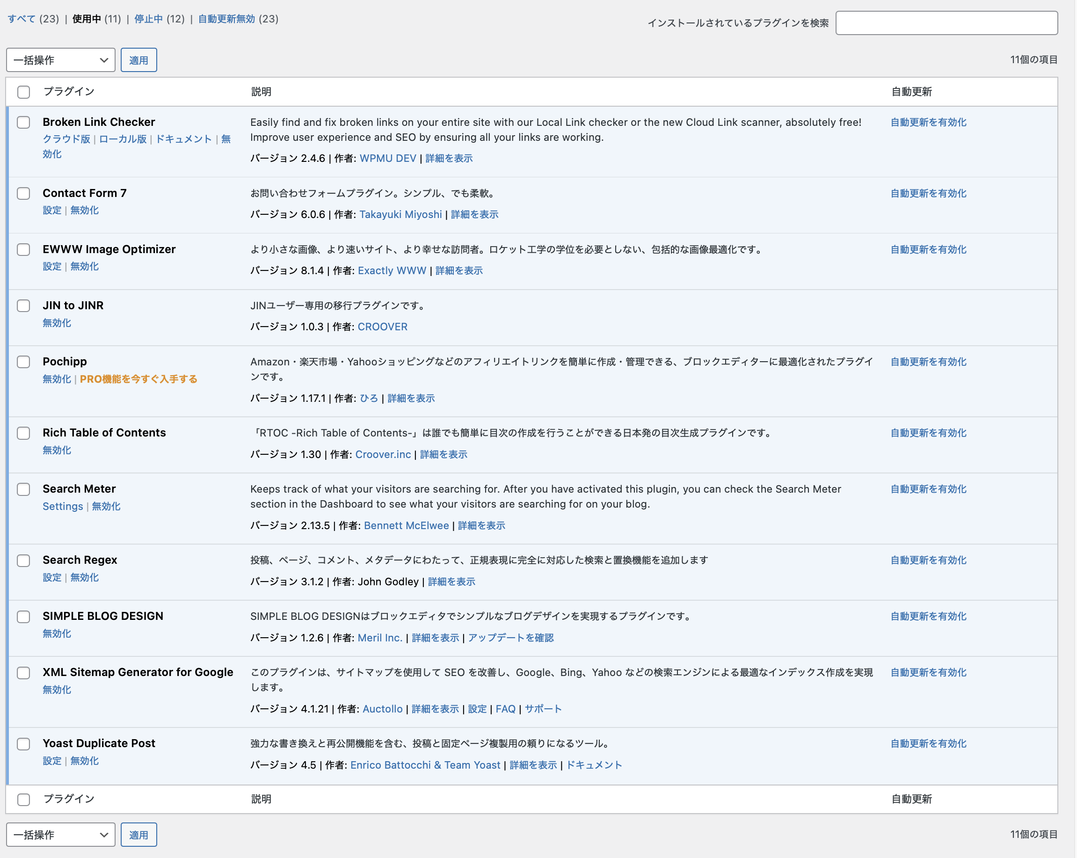Image resolution: width=1077 pixels, height=858 pixels.
Task: Check the Pochipp plugin checkbox
Action: [x=23, y=362]
